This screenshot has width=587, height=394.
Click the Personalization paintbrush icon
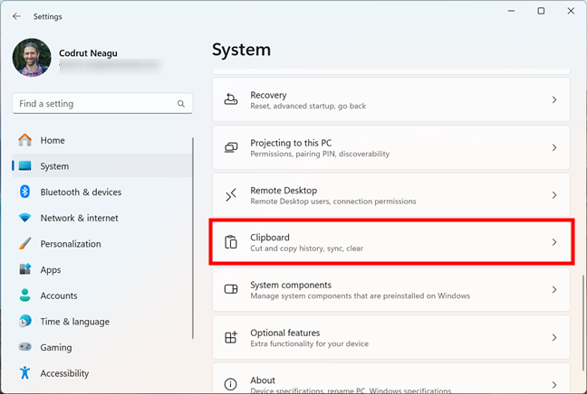(x=25, y=243)
